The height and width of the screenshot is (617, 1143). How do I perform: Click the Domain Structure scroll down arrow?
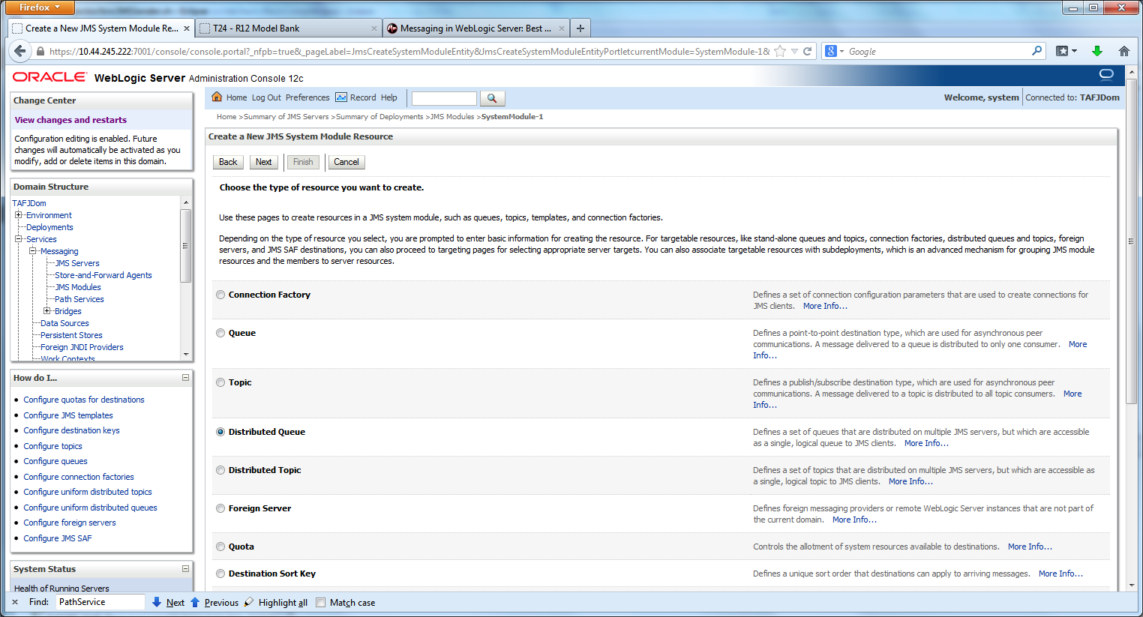(186, 354)
